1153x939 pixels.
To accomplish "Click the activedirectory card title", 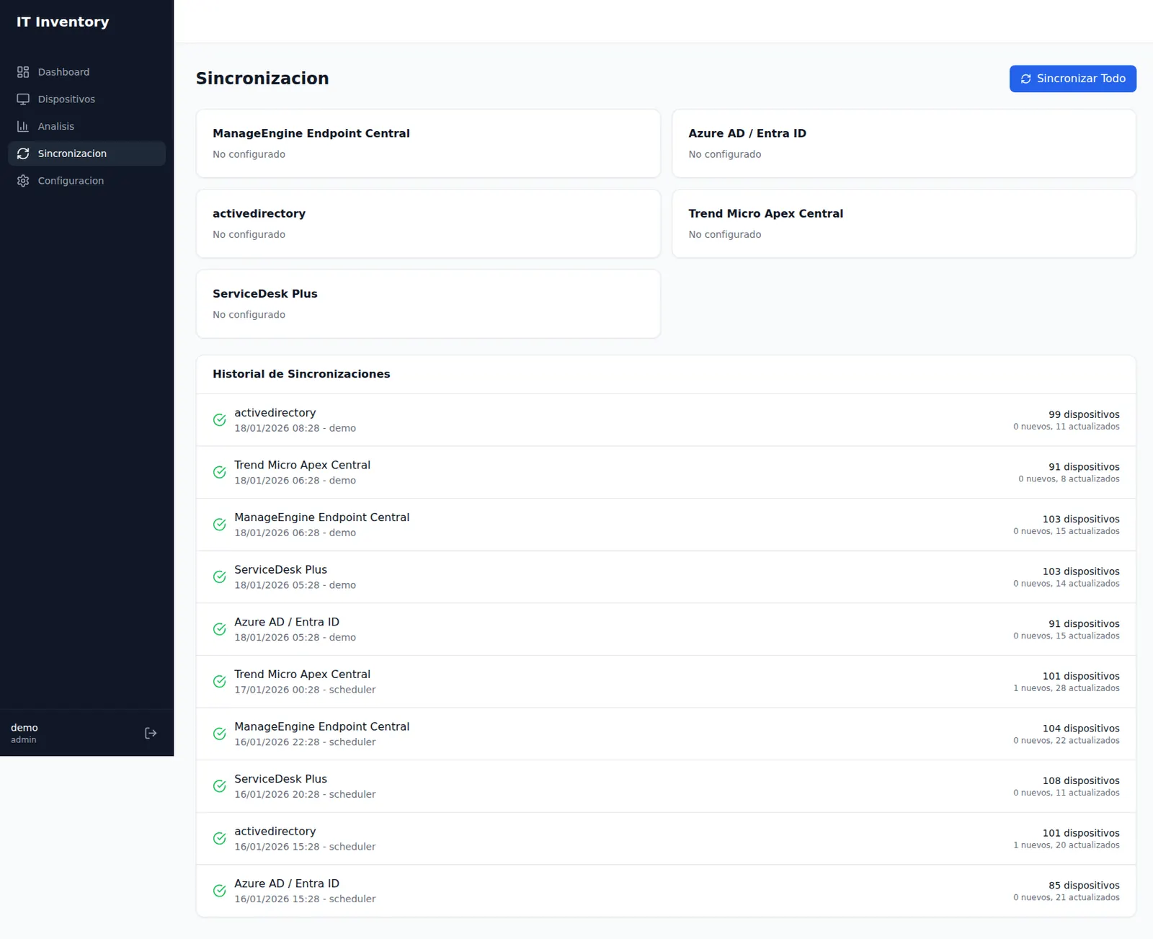I will pos(259,213).
